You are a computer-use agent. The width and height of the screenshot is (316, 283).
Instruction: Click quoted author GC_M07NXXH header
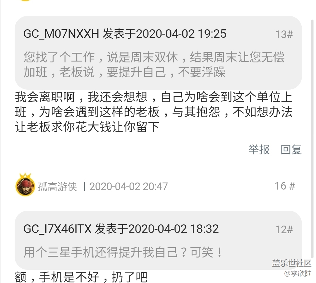click(61, 34)
